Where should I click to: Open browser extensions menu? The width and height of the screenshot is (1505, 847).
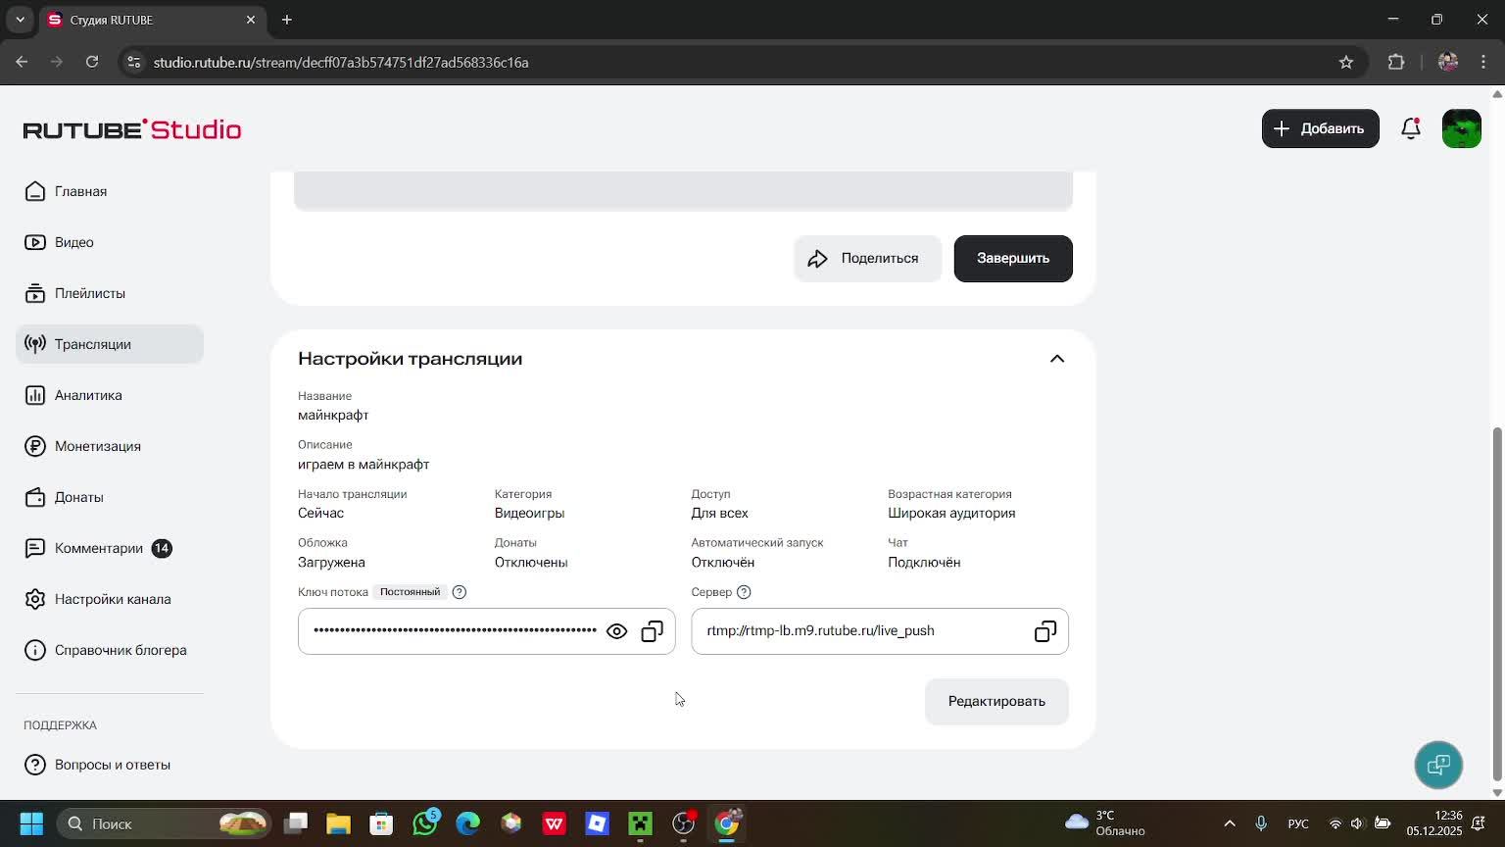click(1396, 62)
